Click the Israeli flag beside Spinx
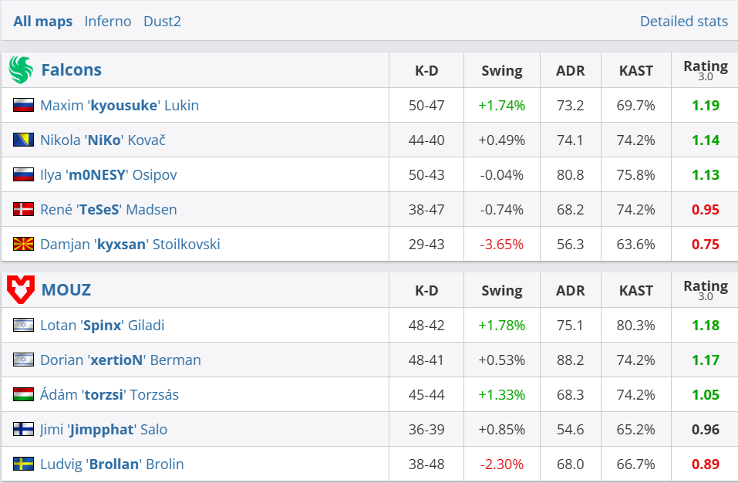The height and width of the screenshot is (483, 738). [x=23, y=325]
